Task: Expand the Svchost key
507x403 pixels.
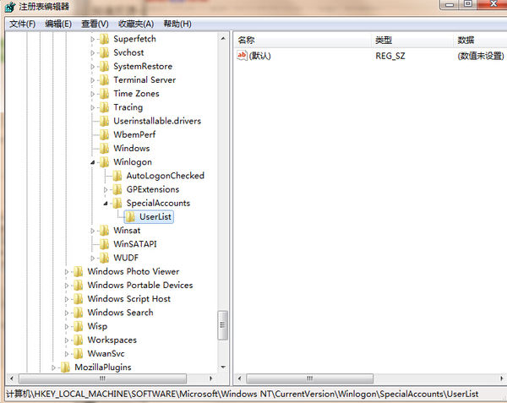Action: pyautogui.click(x=92, y=53)
